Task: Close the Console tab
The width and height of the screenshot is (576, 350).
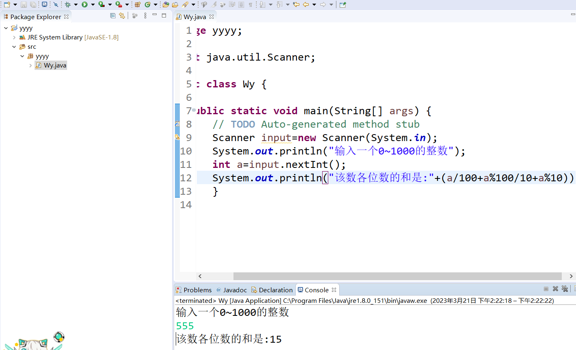Action: click(334, 290)
